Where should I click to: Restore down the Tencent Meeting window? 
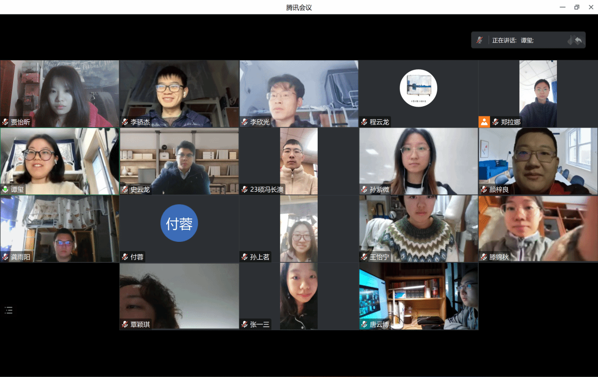coord(577,7)
